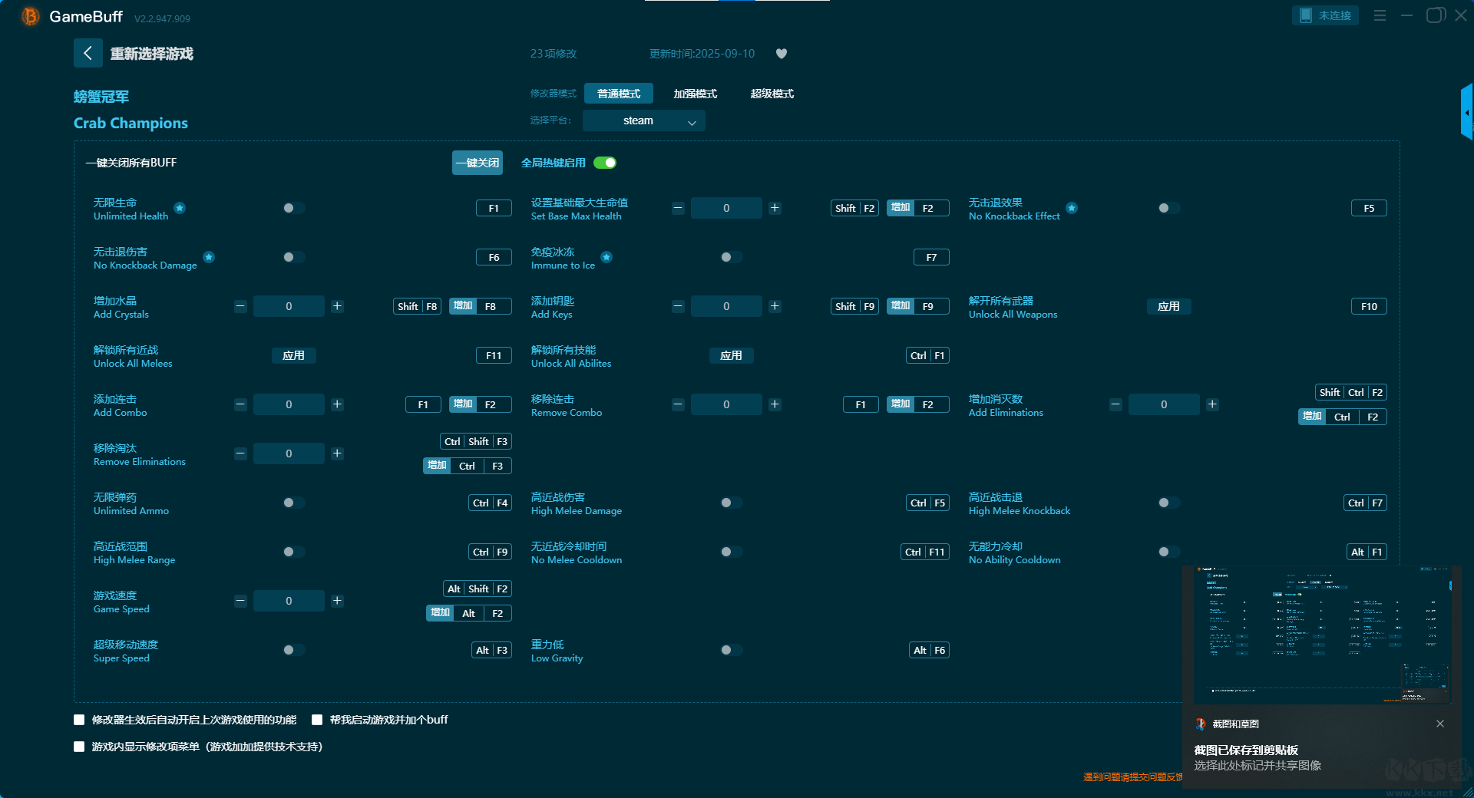Click the back arrow to reselect game
The height and width of the screenshot is (798, 1474).
88,53
